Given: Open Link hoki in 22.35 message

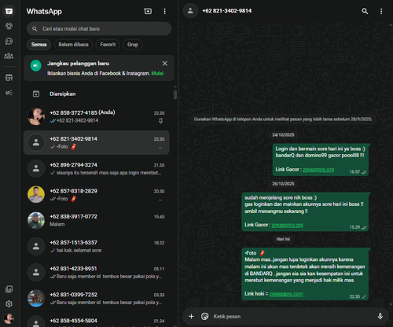Looking at the screenshot, I should [x=286, y=294].
